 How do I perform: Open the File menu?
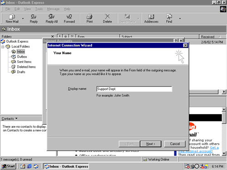coord(8,9)
